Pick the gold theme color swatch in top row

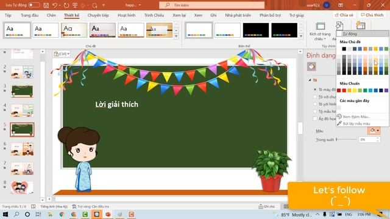point(376,49)
